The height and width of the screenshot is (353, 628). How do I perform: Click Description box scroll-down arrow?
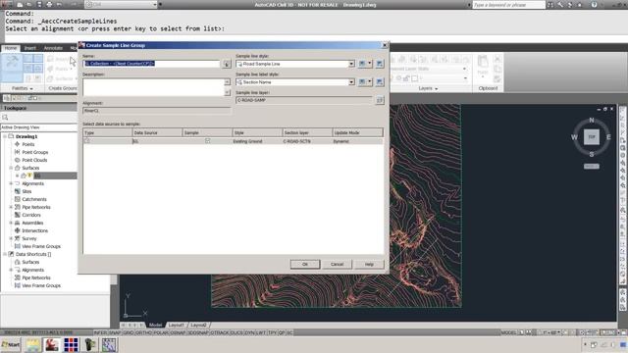click(x=227, y=92)
